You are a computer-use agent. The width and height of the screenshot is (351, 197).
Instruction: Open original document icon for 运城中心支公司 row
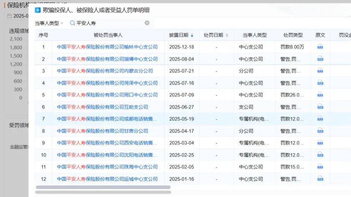(320, 179)
